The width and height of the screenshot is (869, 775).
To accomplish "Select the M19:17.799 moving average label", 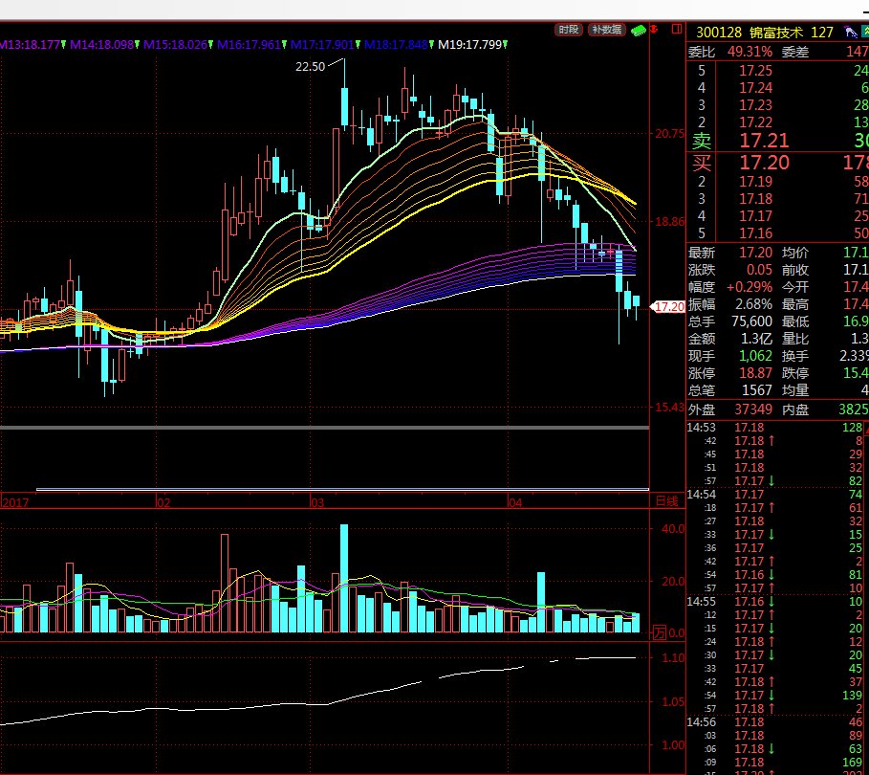I will tap(470, 44).
